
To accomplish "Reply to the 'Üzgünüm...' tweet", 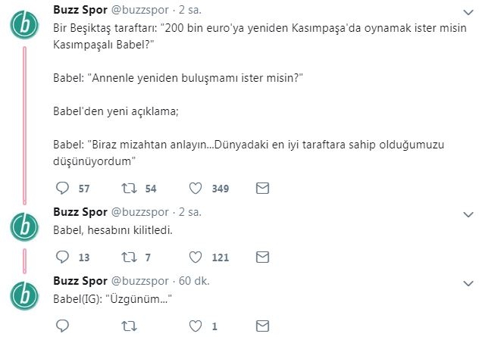I will [x=63, y=326].
